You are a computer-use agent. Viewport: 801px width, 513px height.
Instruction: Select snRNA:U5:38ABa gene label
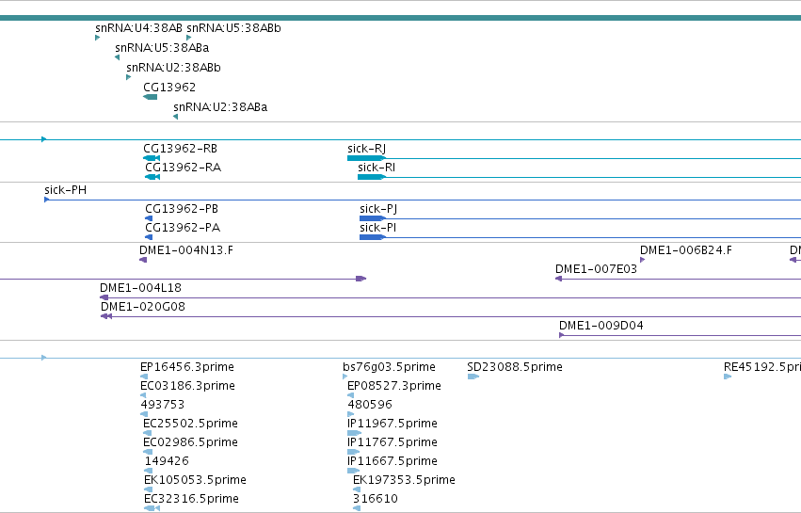coord(162,48)
